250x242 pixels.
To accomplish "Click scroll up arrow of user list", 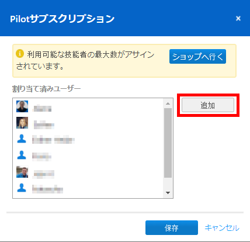I will coord(168,103).
